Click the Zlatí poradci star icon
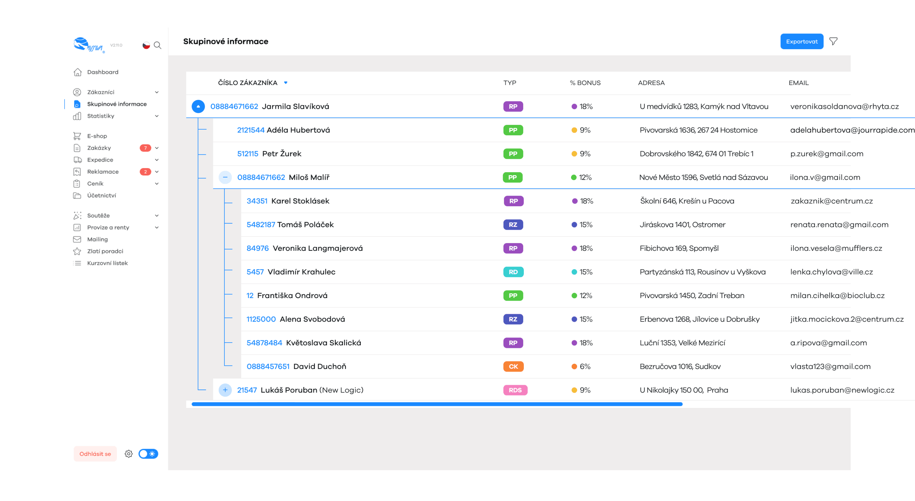This screenshot has width=915, height=501. tap(77, 251)
